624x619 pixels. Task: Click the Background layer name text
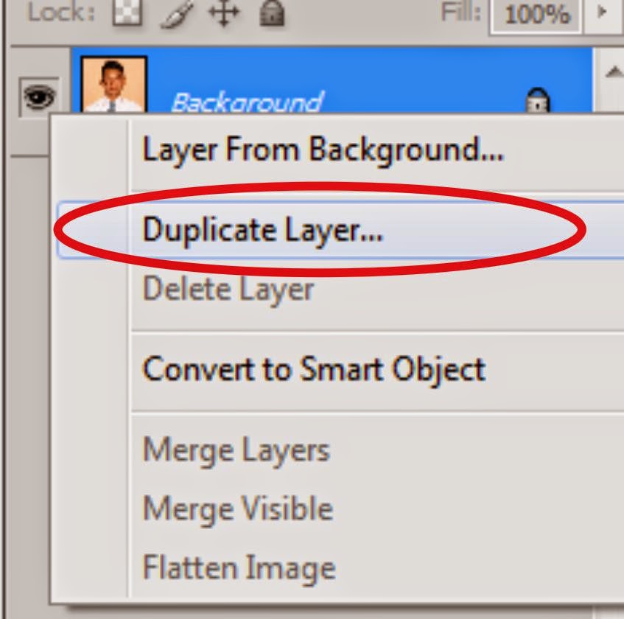click(x=248, y=102)
